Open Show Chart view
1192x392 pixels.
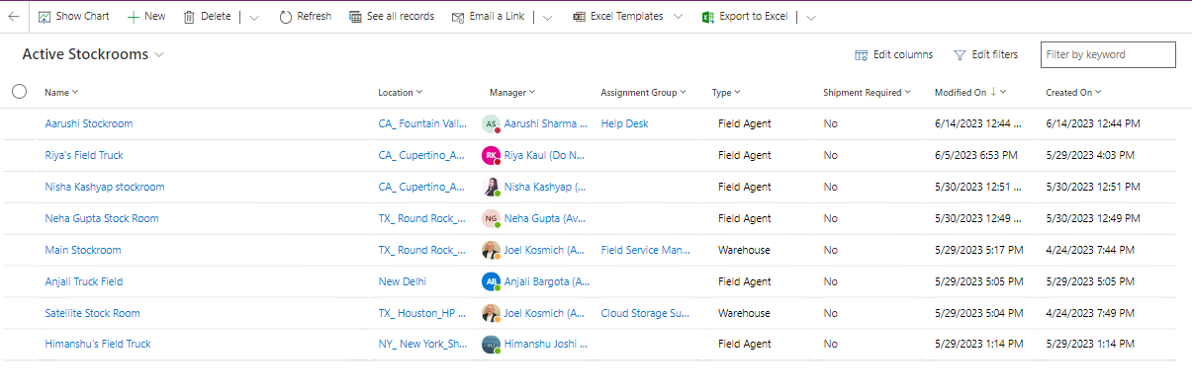pyautogui.click(x=74, y=17)
